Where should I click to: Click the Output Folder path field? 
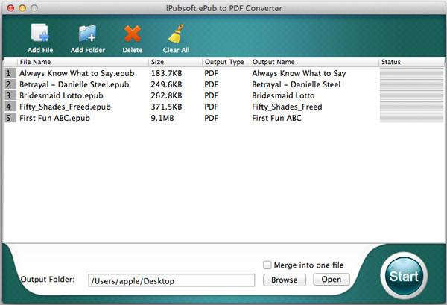click(171, 280)
